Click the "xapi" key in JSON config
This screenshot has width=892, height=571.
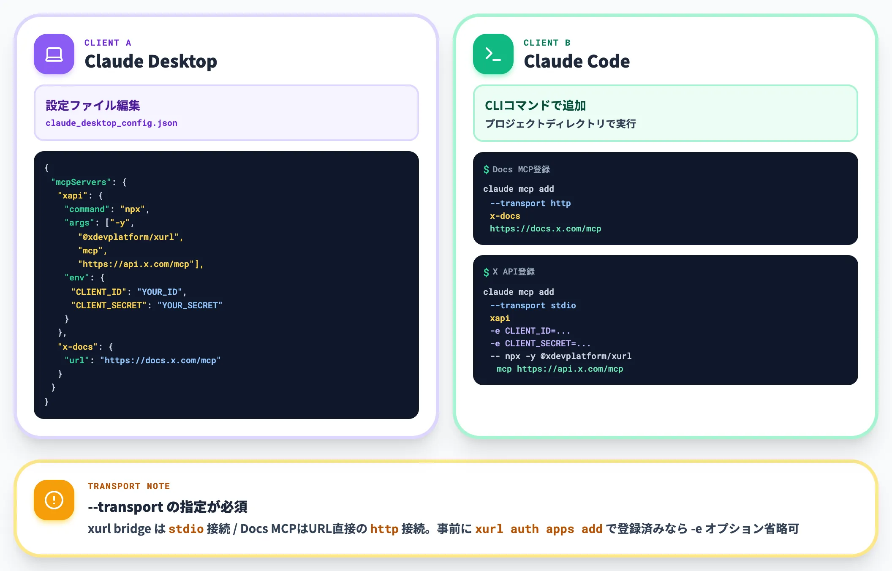(x=73, y=196)
